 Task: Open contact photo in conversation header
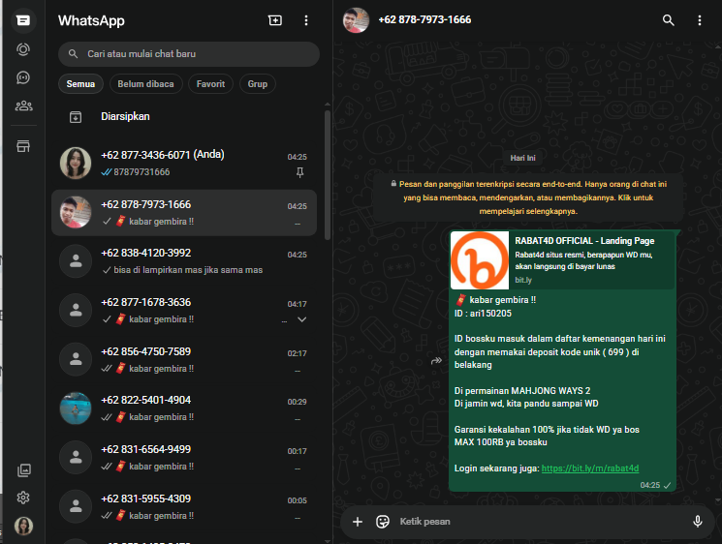(356, 20)
